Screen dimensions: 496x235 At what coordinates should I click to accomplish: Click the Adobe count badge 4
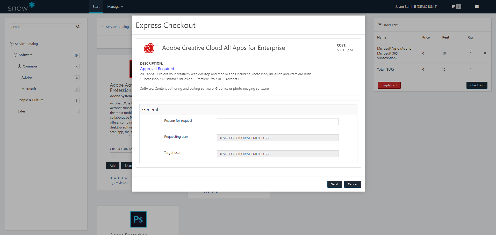pos(77,78)
